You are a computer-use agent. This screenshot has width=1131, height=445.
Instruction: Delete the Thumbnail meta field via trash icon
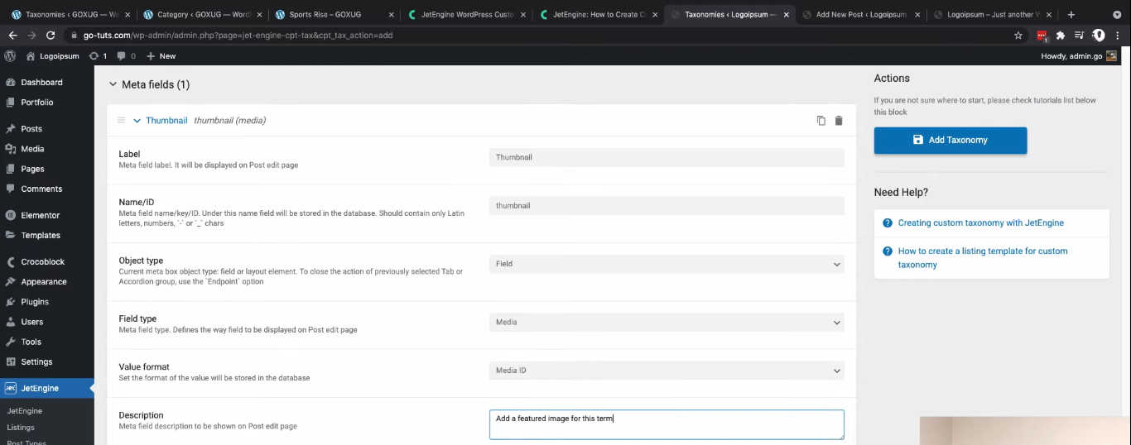click(839, 121)
